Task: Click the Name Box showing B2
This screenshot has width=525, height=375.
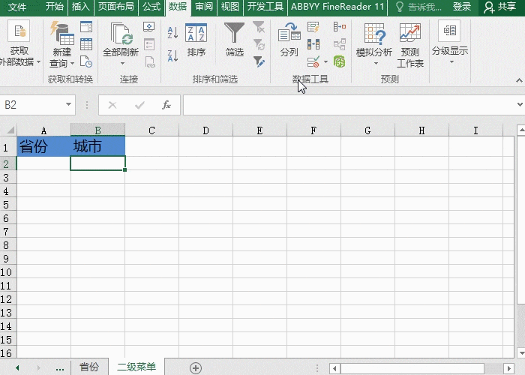Action: [32, 105]
